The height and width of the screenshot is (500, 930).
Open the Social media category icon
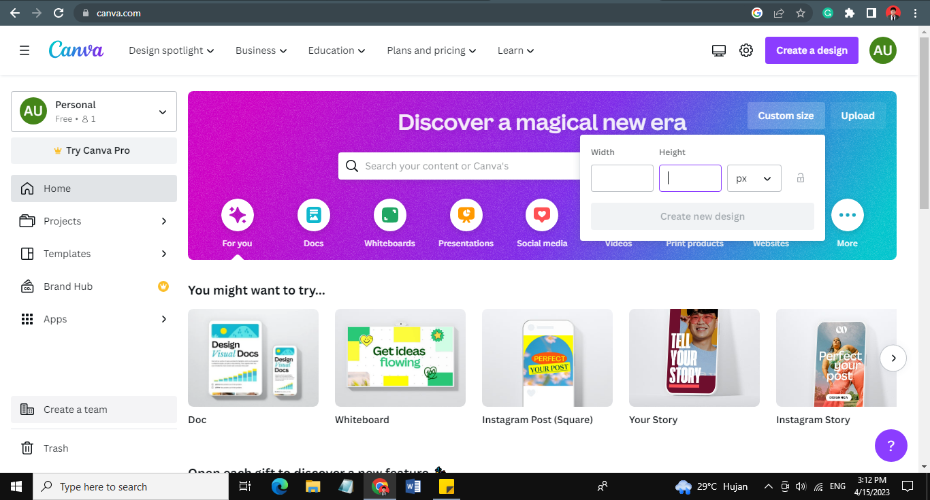click(x=541, y=214)
